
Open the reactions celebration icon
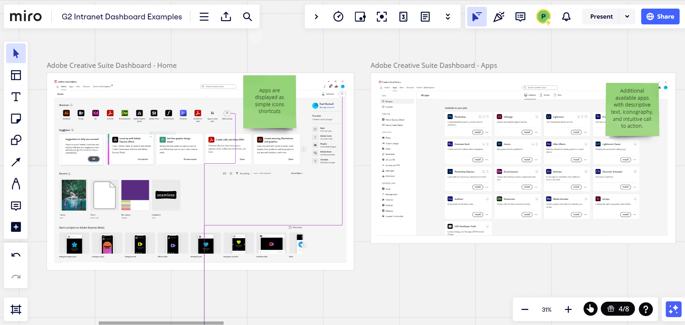(x=499, y=17)
